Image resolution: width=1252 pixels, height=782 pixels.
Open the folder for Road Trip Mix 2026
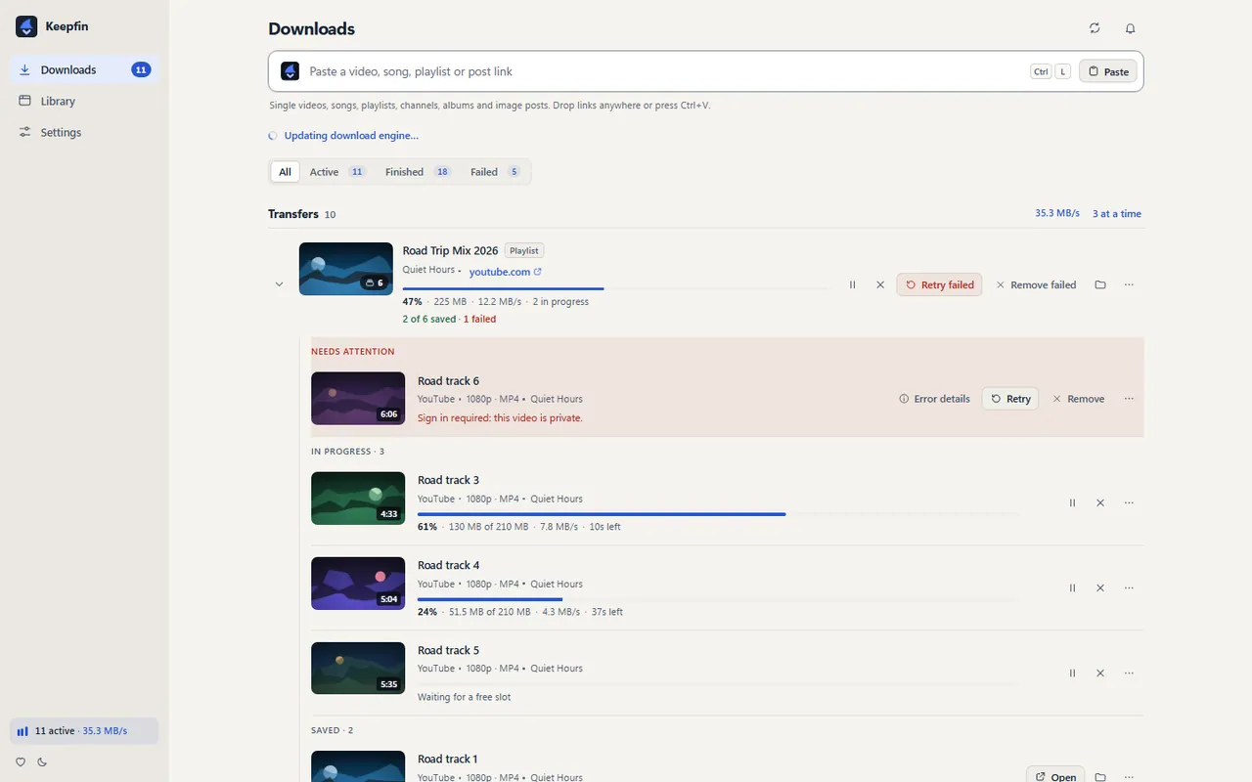1100,284
